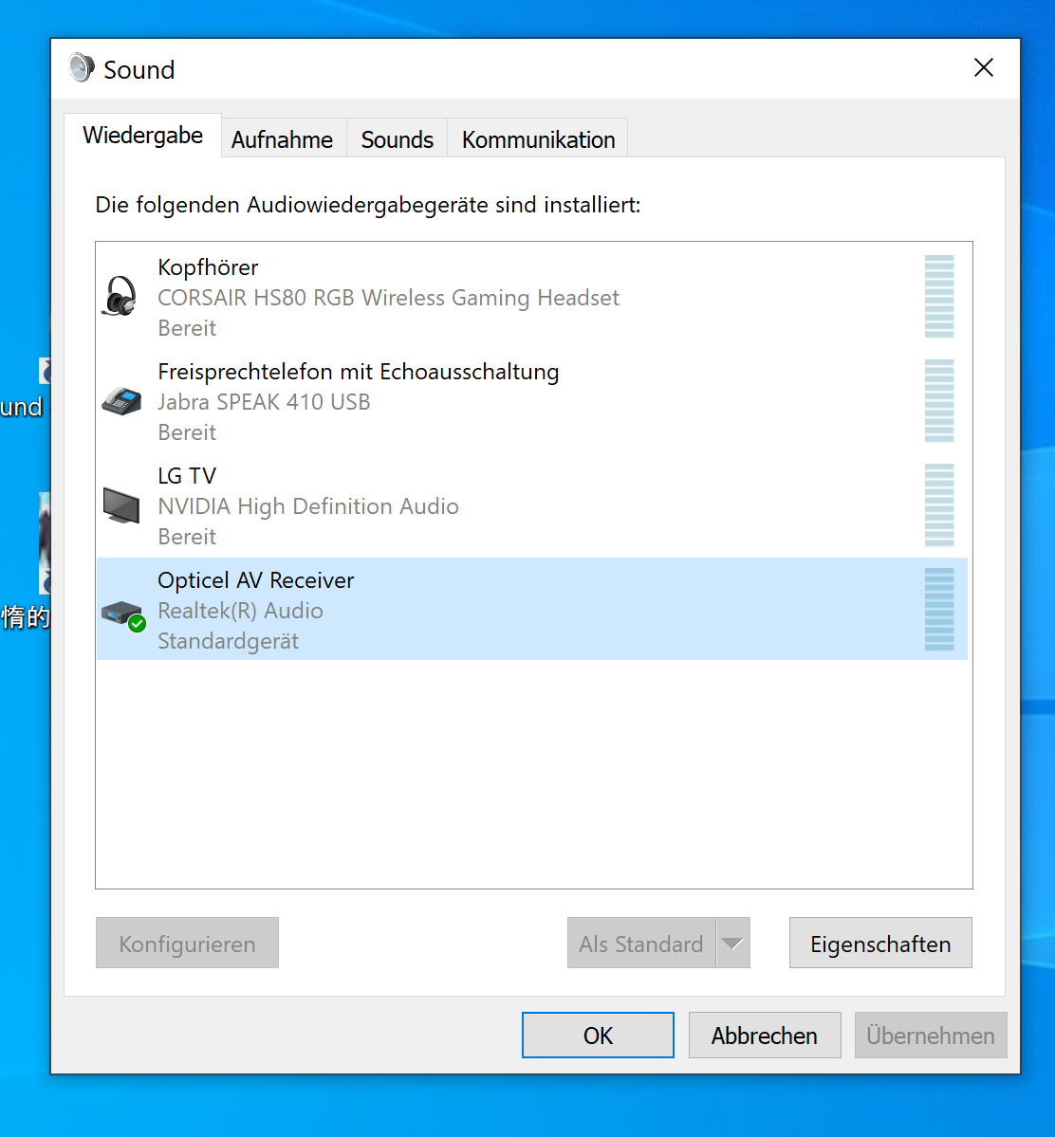Click the Standardgerät status text
This screenshot has width=1055, height=1137.
(228, 642)
